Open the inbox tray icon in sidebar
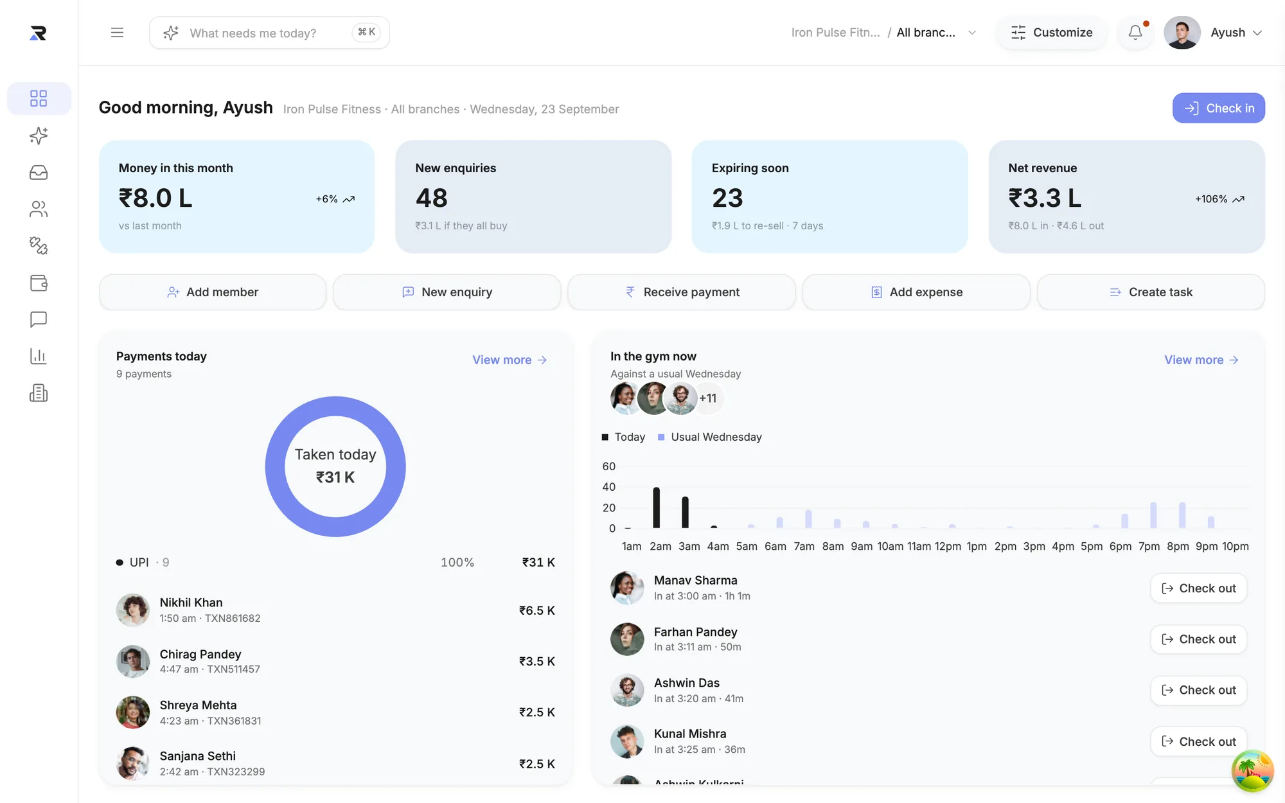 pos(39,172)
